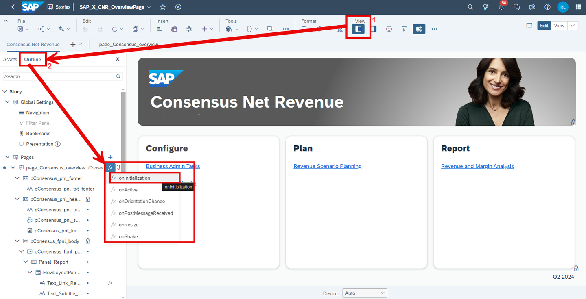The image size is (586, 299).
Task: Open the Device dropdown set to Auto
Action: coord(365,293)
